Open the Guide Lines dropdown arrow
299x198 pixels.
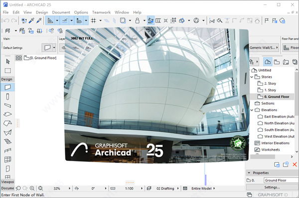pos(57,20)
